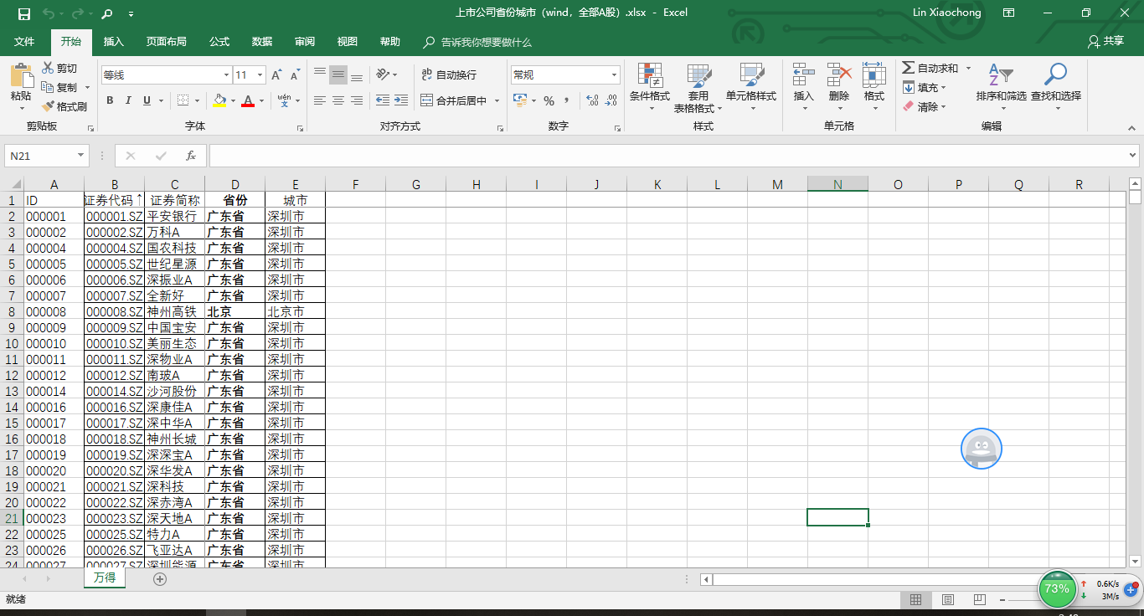Switch to the 公式 (Formulas) tab
Screen dimensions: 1144x616
pyautogui.click(x=219, y=42)
